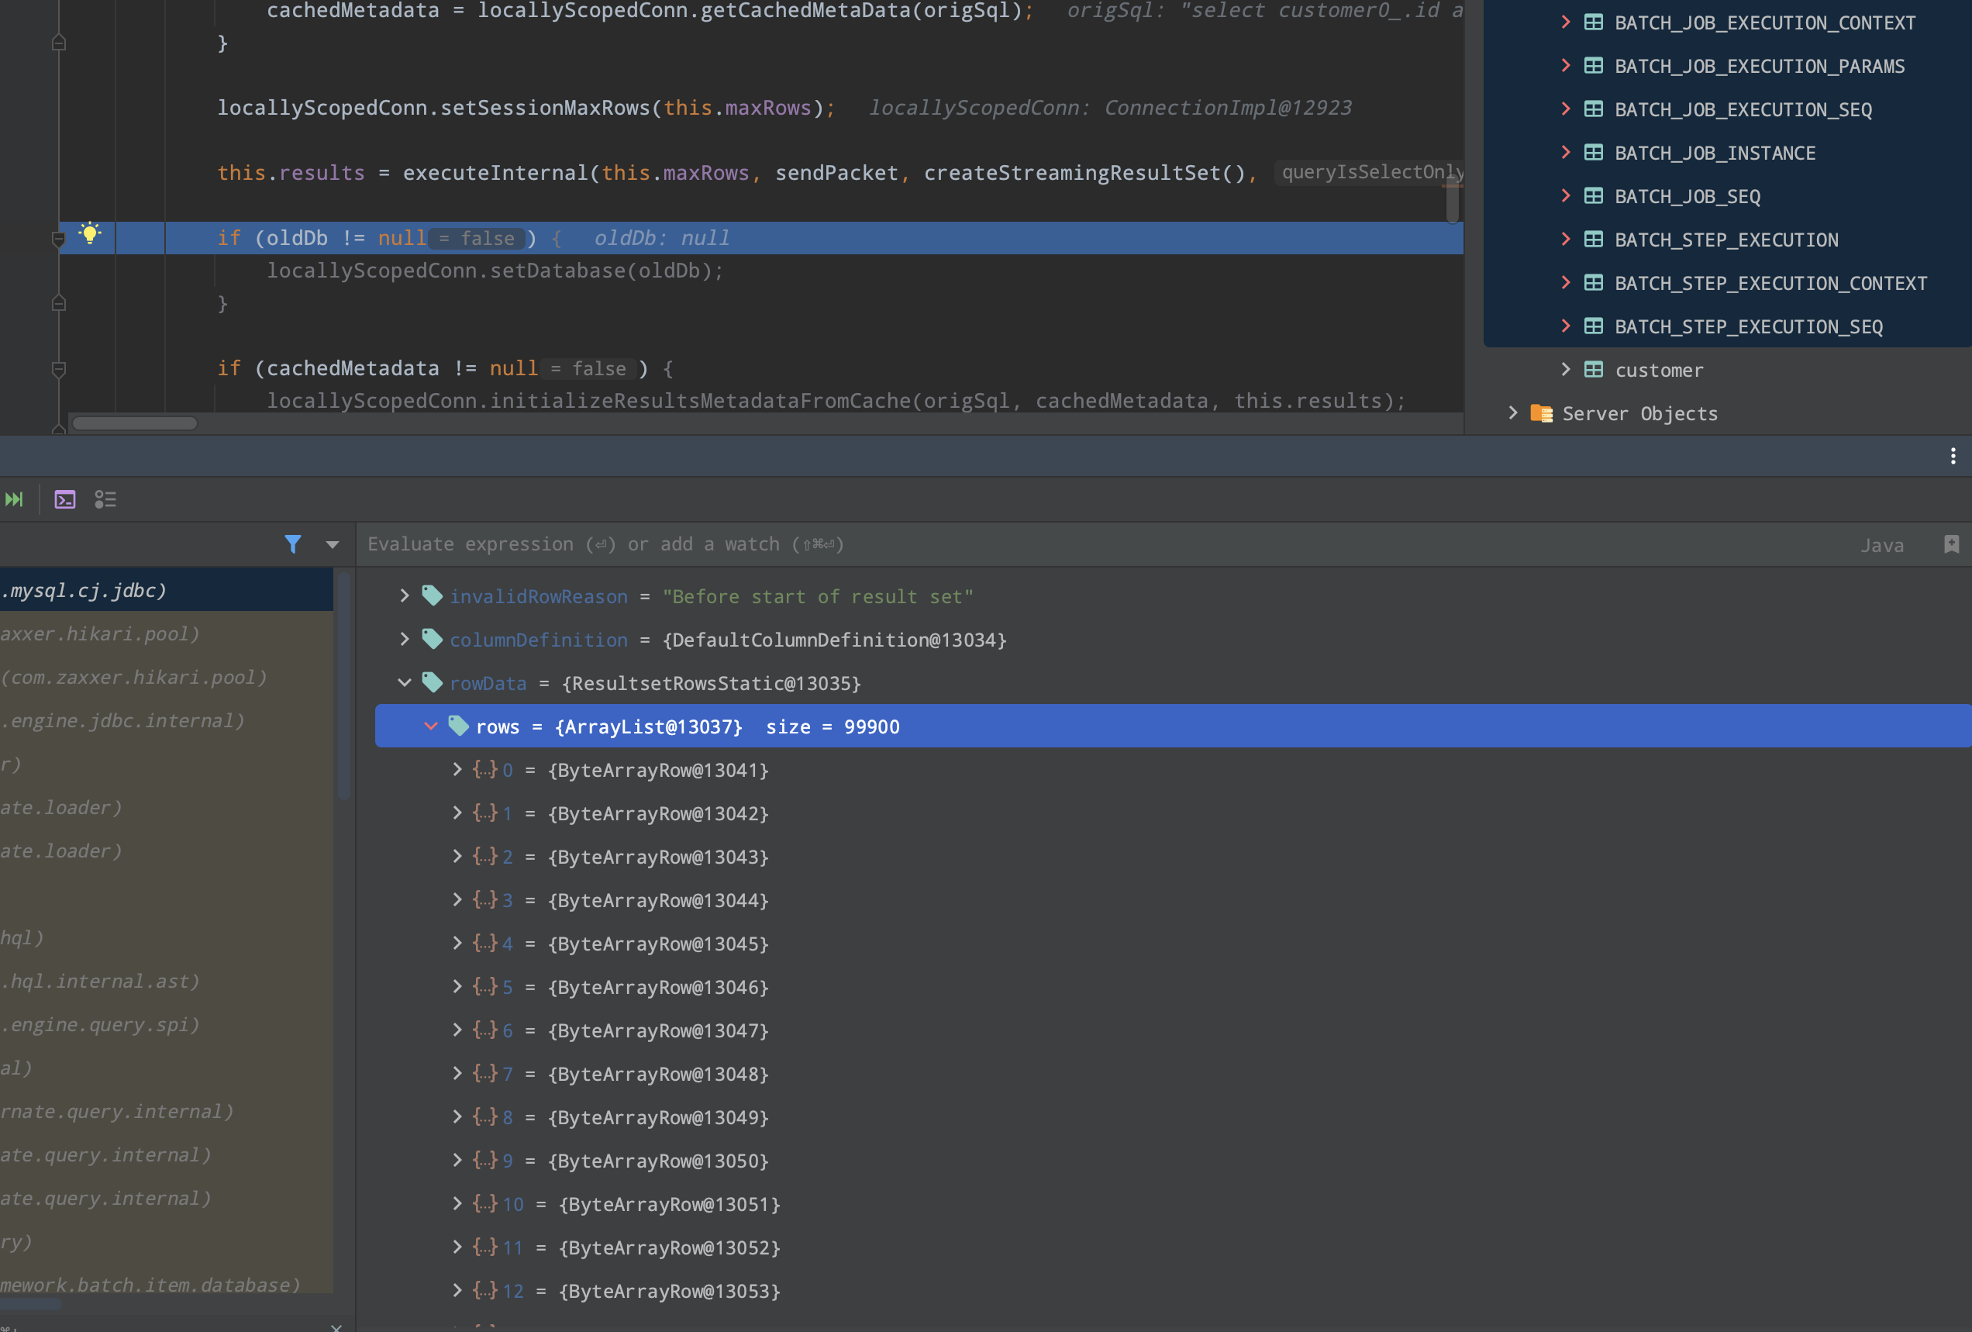This screenshot has width=1972, height=1332.
Task: Expand ByteArrayRow element 10
Action: click(457, 1204)
